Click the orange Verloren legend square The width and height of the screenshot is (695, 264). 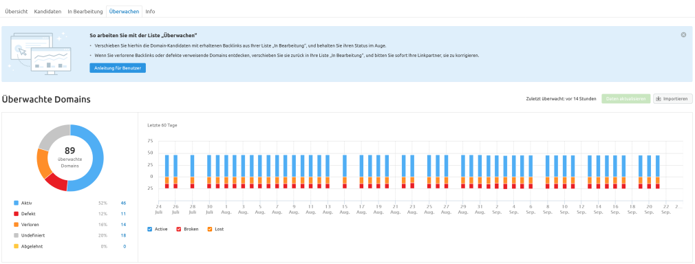pyautogui.click(x=17, y=225)
